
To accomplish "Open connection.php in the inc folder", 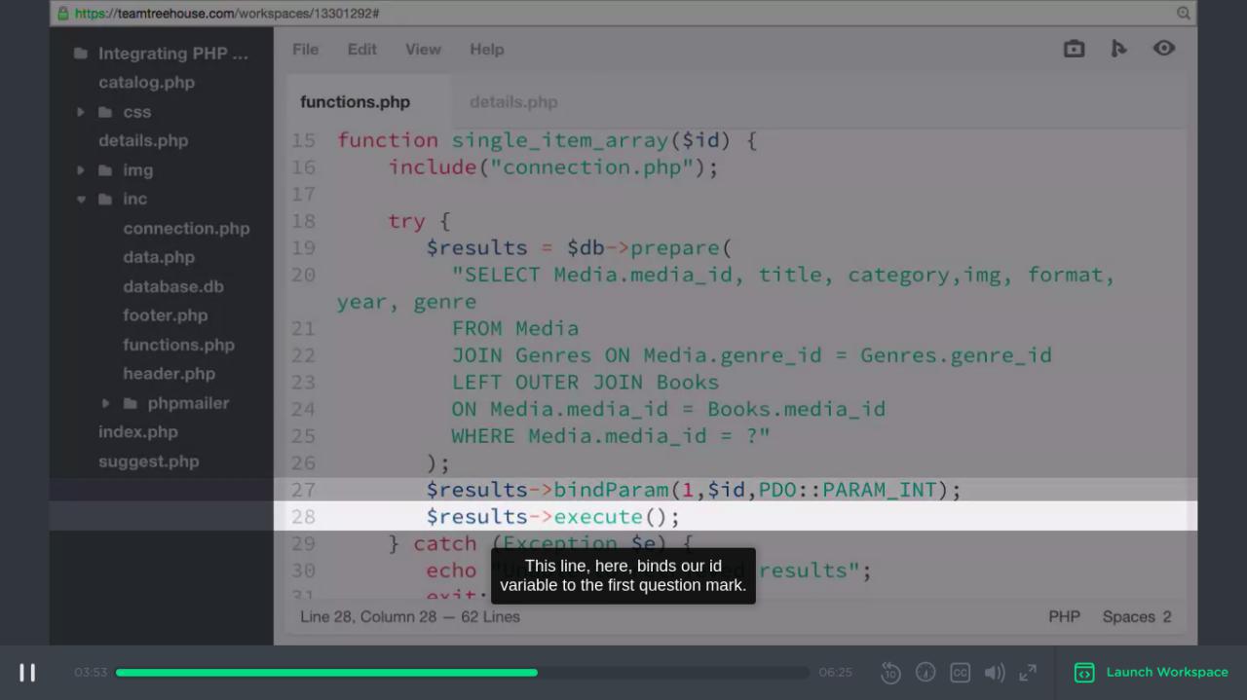I will [186, 229].
